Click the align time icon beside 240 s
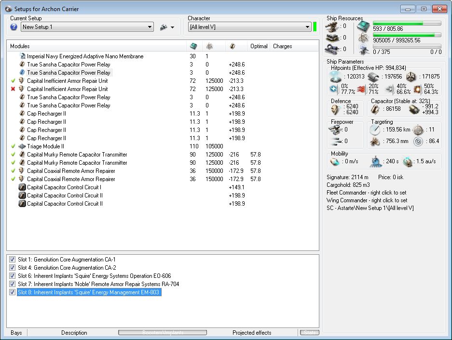Viewport: 452px width, 340px height. click(x=375, y=161)
